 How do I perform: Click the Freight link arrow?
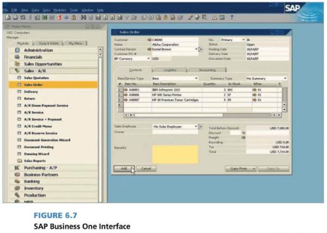[x=244, y=137]
